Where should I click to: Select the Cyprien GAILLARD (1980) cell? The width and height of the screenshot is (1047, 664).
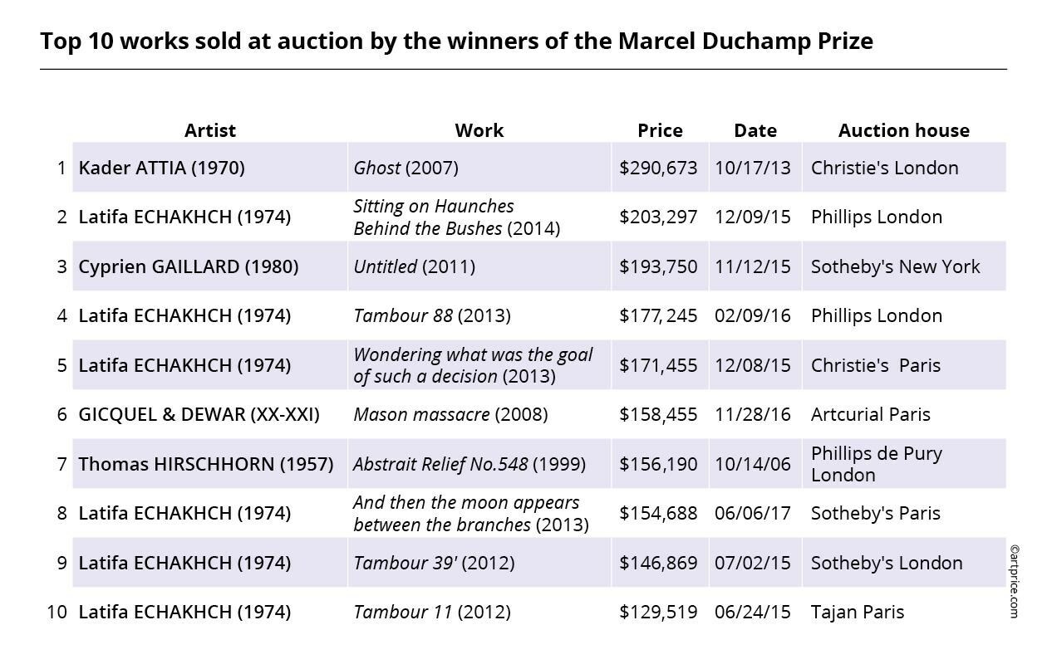(188, 266)
